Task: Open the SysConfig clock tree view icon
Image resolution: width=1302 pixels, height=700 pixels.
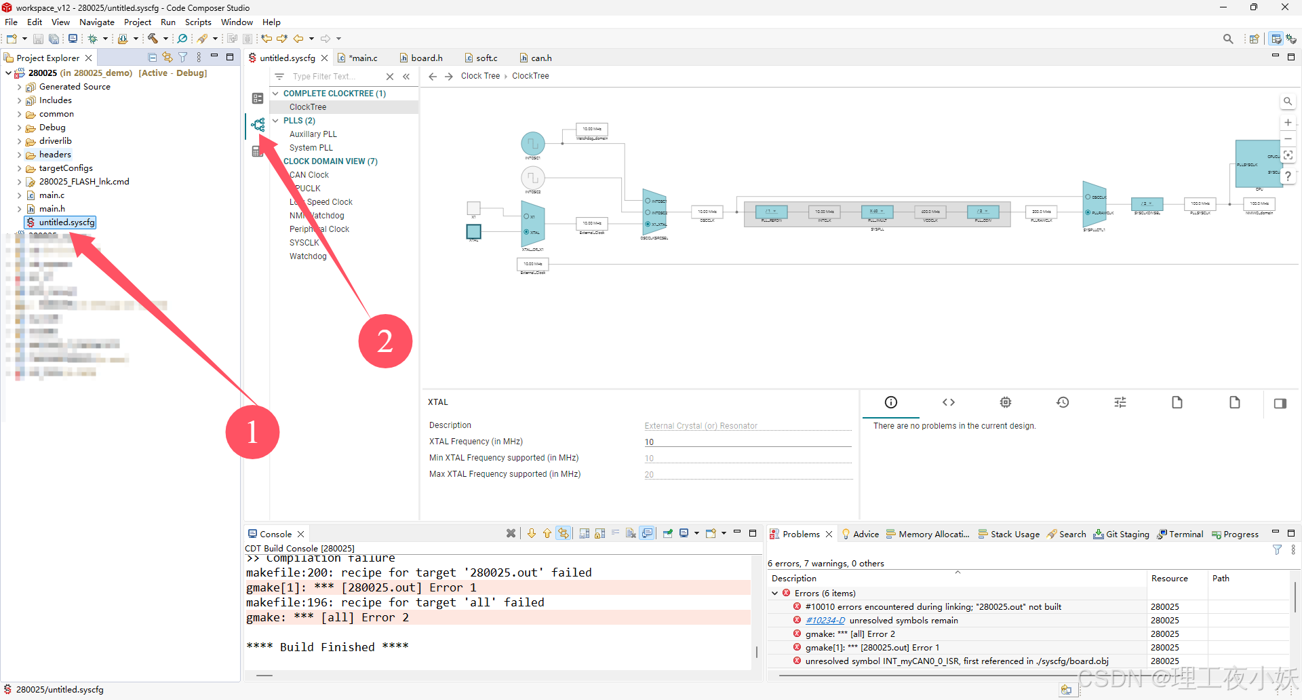Action: [x=258, y=125]
